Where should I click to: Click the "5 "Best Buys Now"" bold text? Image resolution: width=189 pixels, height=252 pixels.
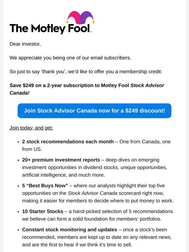tap(45, 186)
